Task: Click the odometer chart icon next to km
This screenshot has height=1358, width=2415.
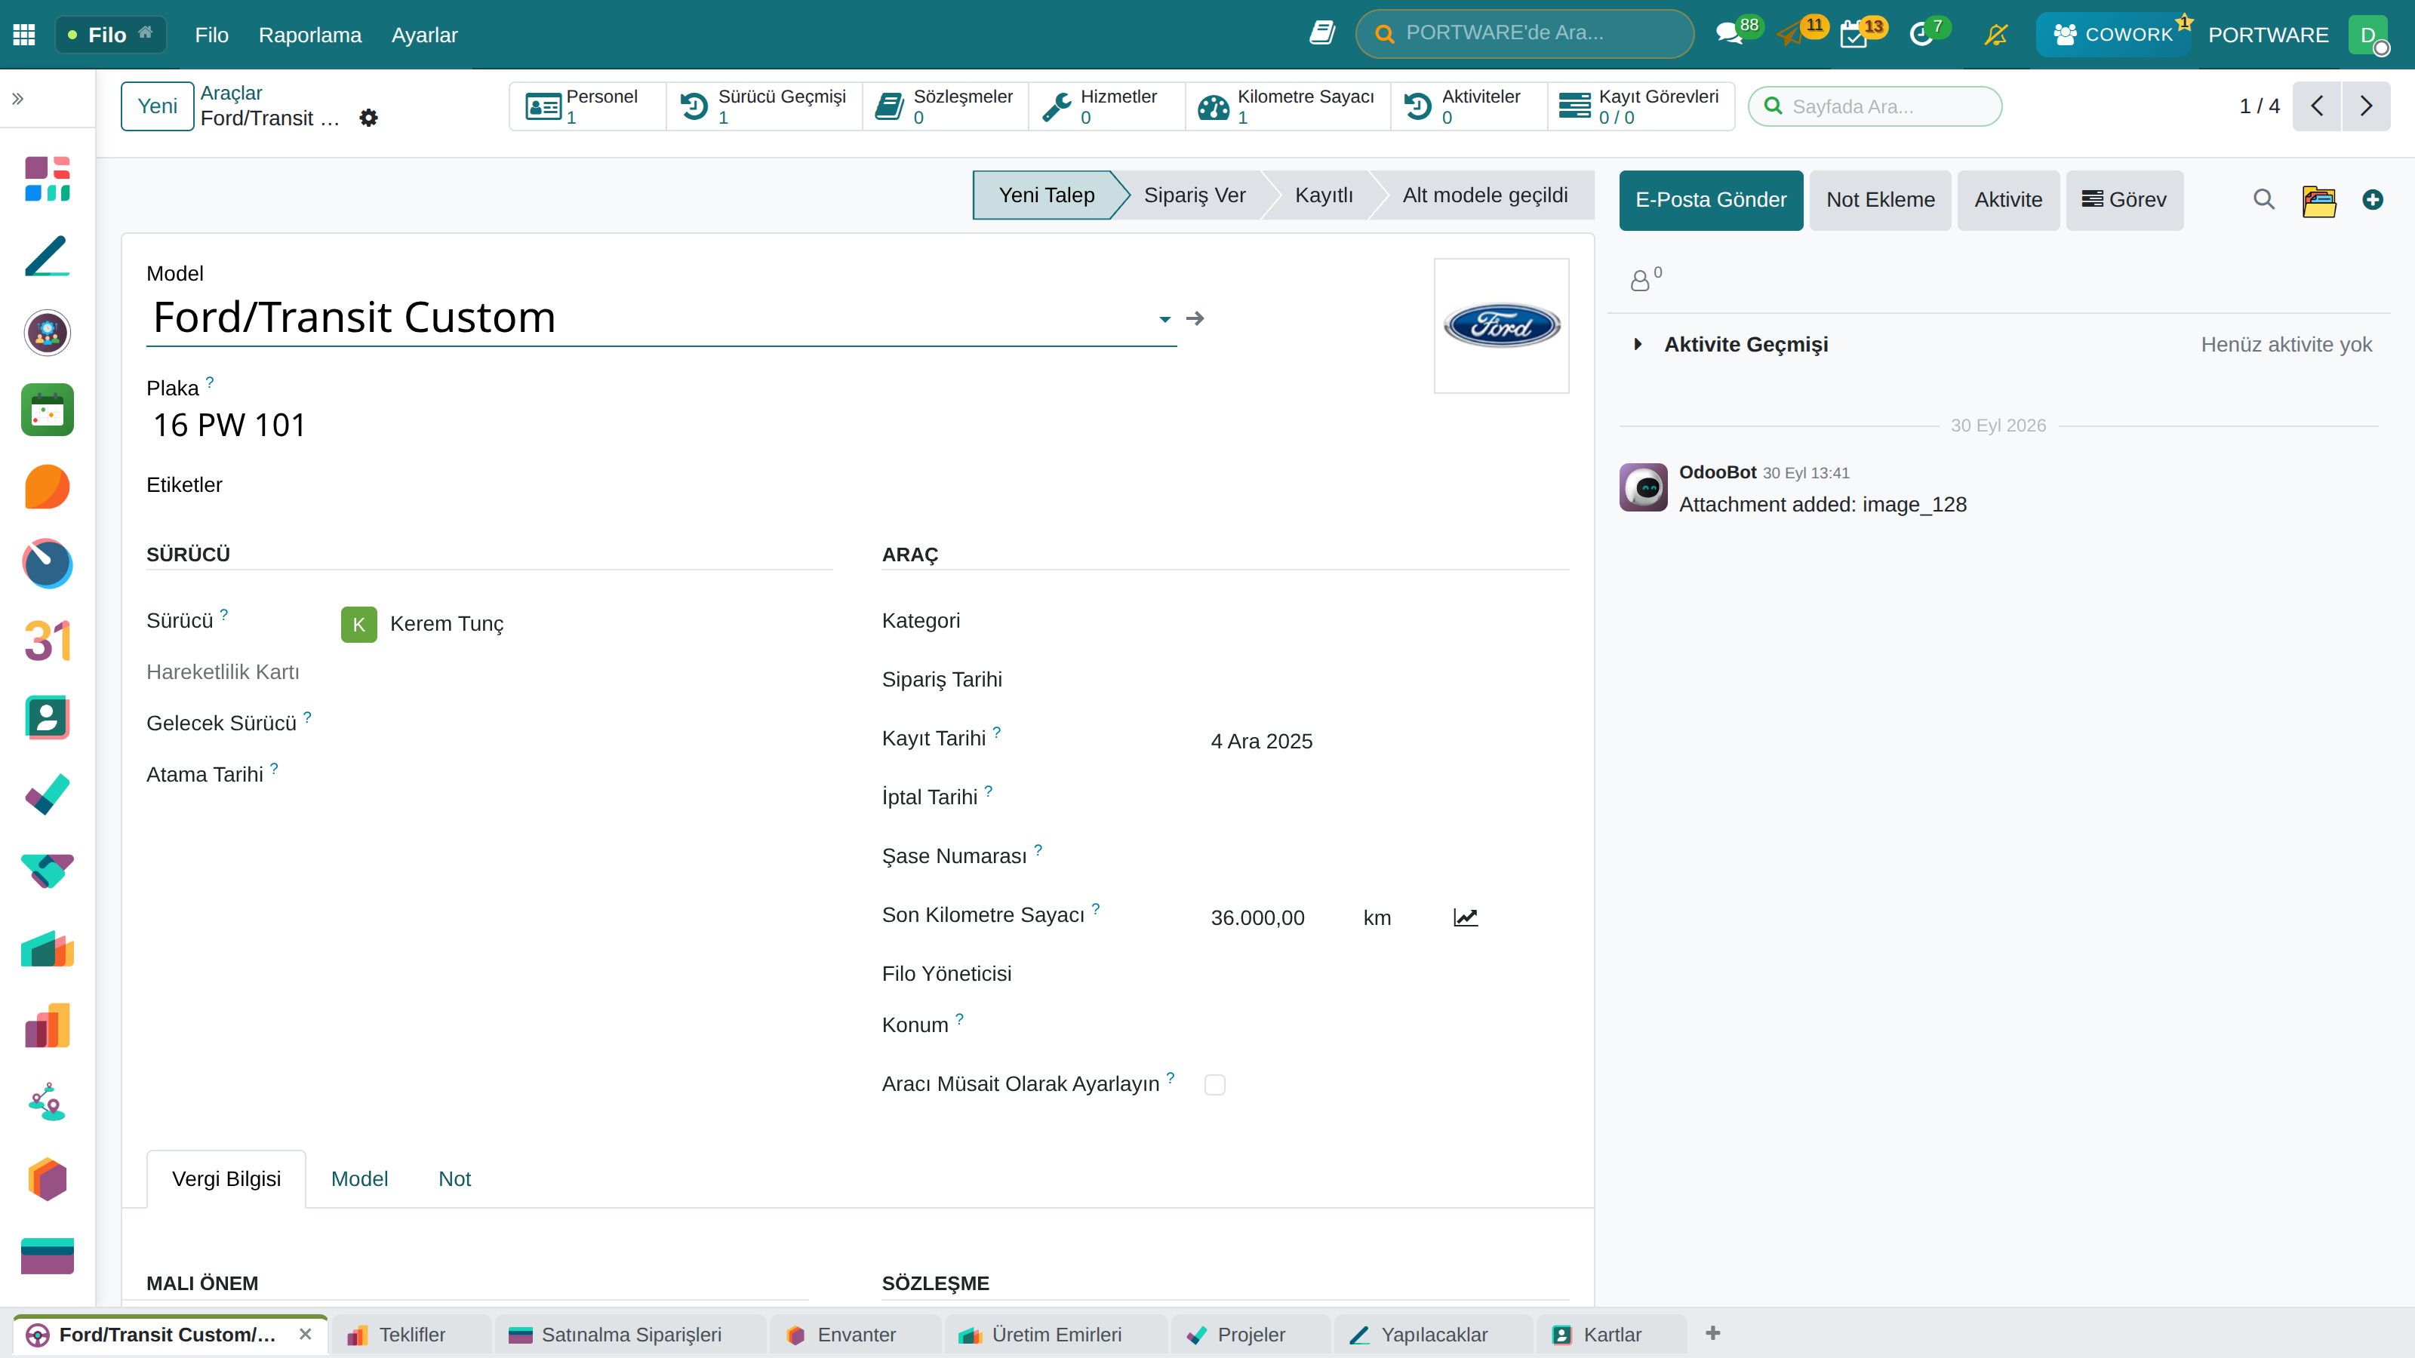Action: pos(1466,917)
